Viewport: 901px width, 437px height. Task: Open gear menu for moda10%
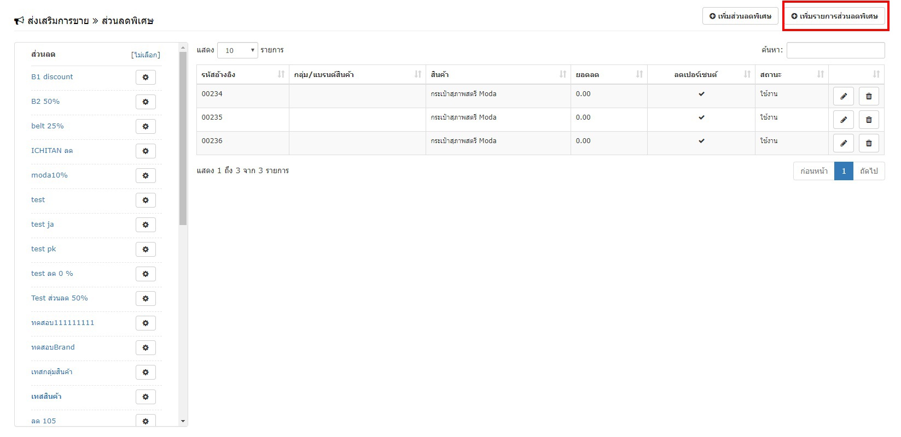146,175
